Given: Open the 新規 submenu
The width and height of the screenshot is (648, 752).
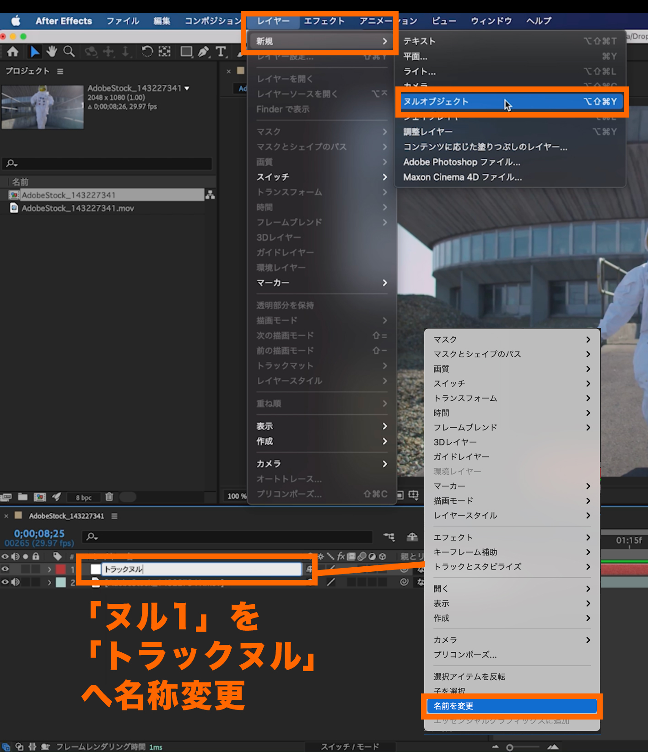Looking at the screenshot, I should (322, 41).
